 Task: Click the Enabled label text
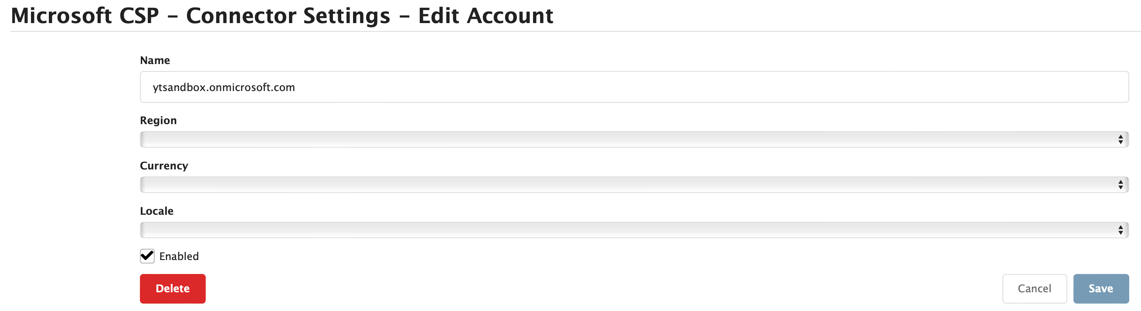(179, 256)
